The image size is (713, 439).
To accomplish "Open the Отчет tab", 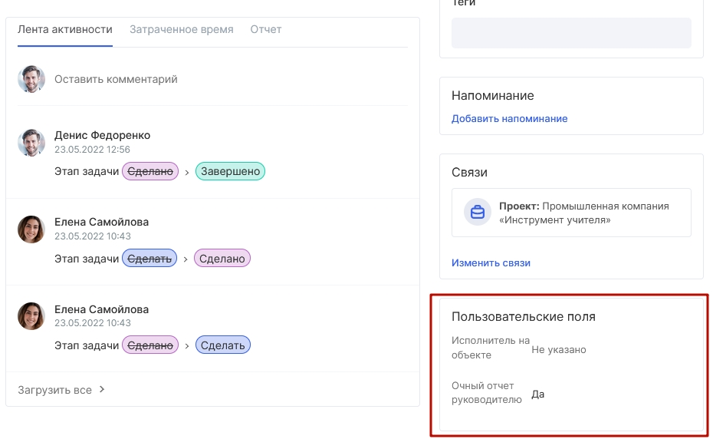I will click(x=266, y=30).
